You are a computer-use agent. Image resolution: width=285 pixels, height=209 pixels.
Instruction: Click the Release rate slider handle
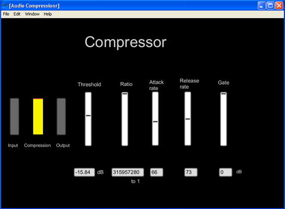(188, 119)
